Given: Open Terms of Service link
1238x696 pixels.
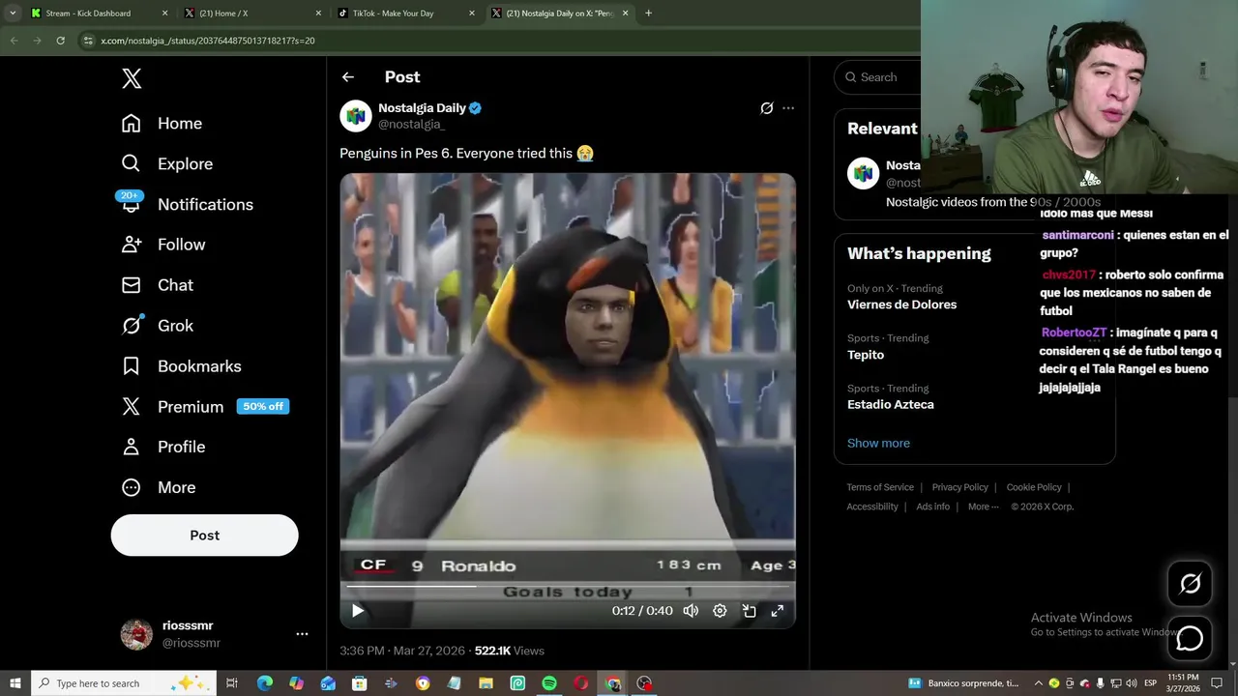Looking at the screenshot, I should click(x=880, y=487).
